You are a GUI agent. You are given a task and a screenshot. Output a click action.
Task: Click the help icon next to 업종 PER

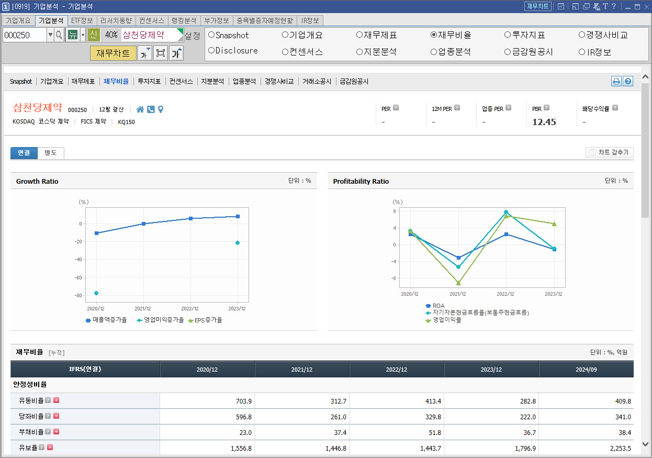[509, 108]
